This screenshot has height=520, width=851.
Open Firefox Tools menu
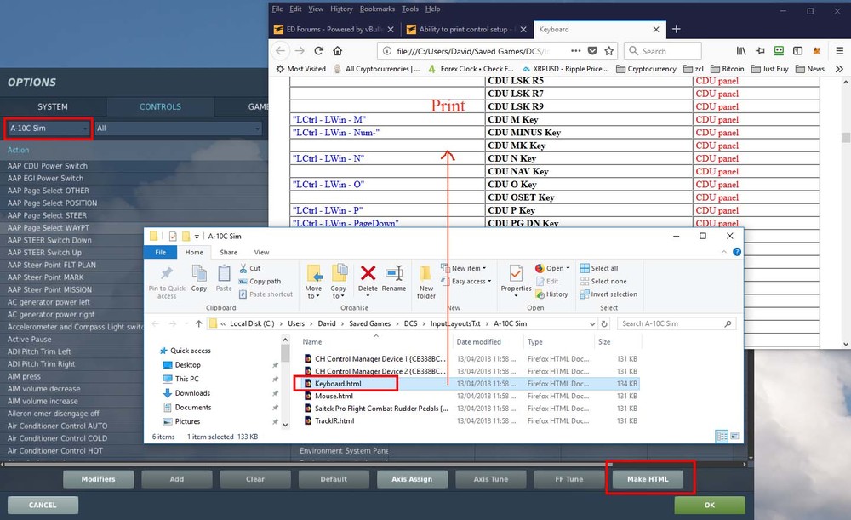point(410,9)
